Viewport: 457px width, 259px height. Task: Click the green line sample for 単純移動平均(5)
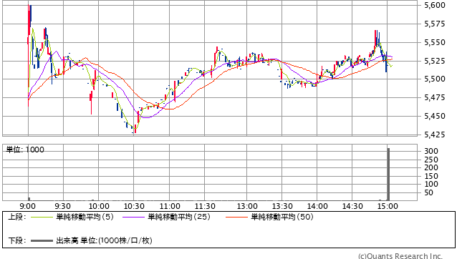tap(42, 217)
